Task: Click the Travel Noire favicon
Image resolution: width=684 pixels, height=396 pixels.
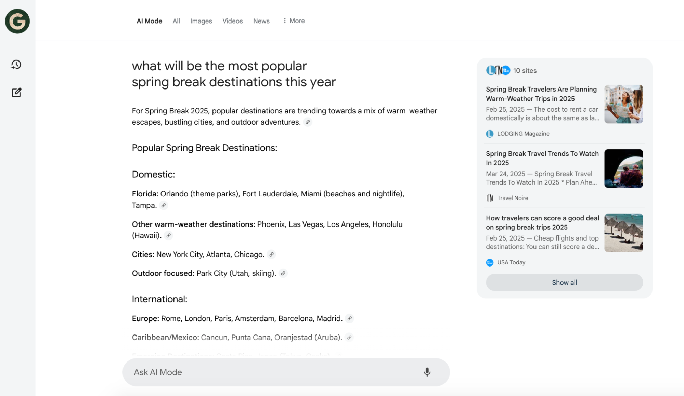Action: 490,198
